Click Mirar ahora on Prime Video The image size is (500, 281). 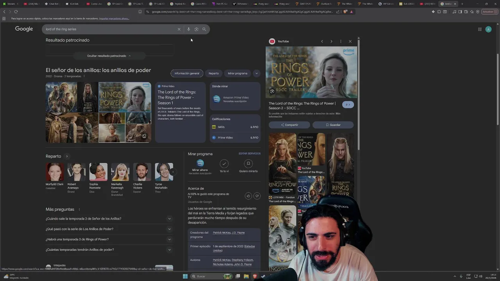pos(200,166)
